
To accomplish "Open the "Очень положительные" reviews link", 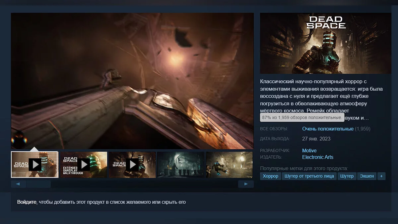I will [x=328, y=129].
